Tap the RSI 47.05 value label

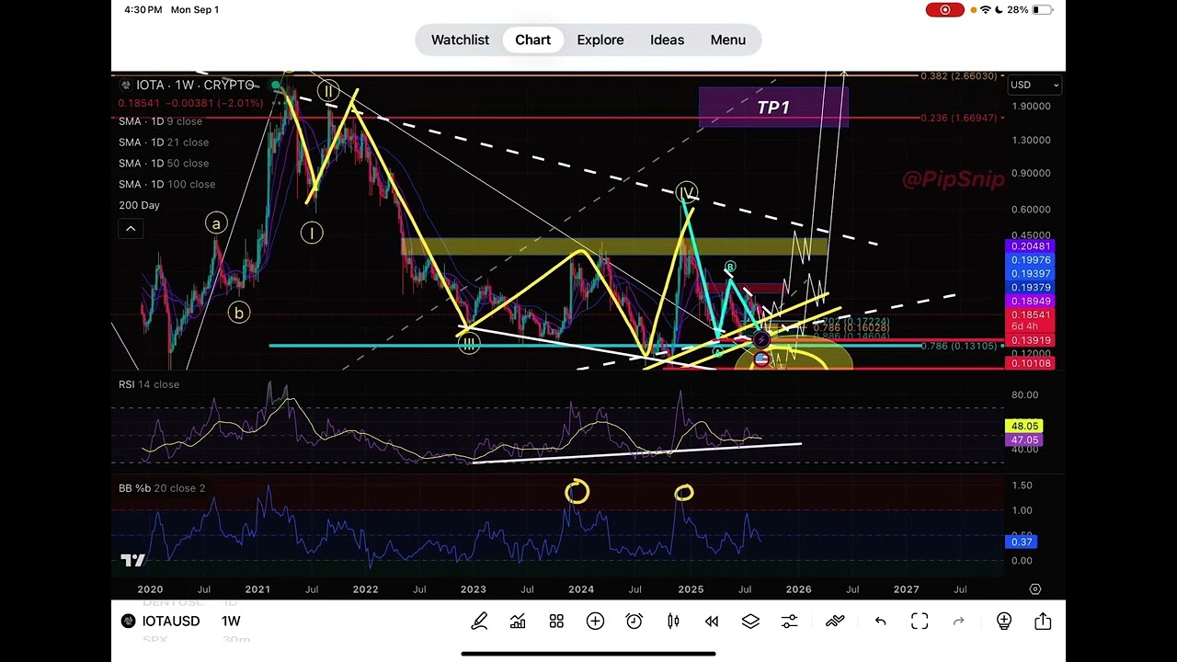1024,441
